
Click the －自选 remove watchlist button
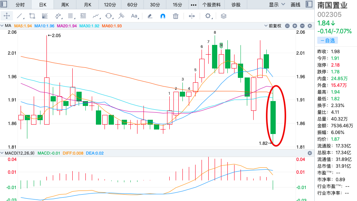(327, 40)
